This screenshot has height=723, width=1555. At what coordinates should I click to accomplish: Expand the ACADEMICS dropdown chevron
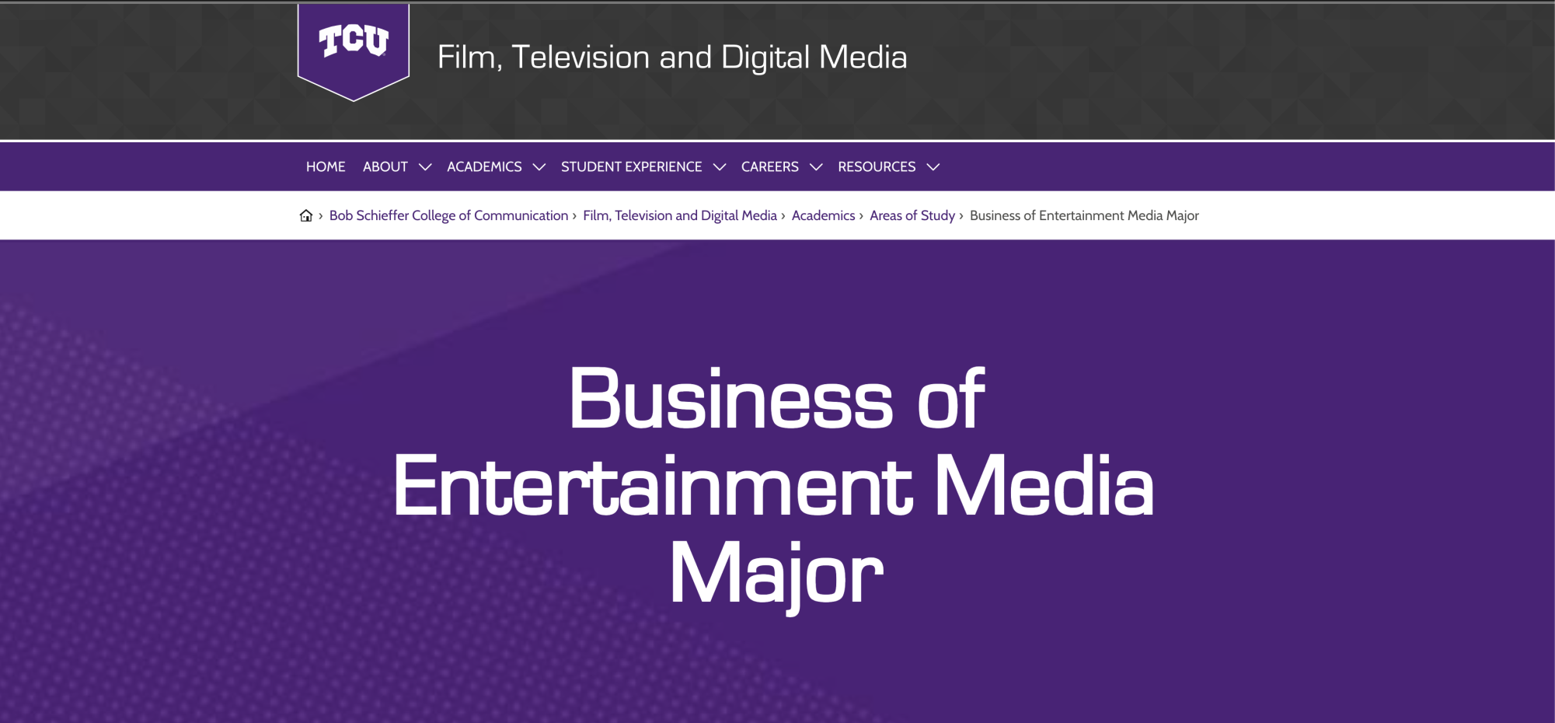pyautogui.click(x=540, y=166)
